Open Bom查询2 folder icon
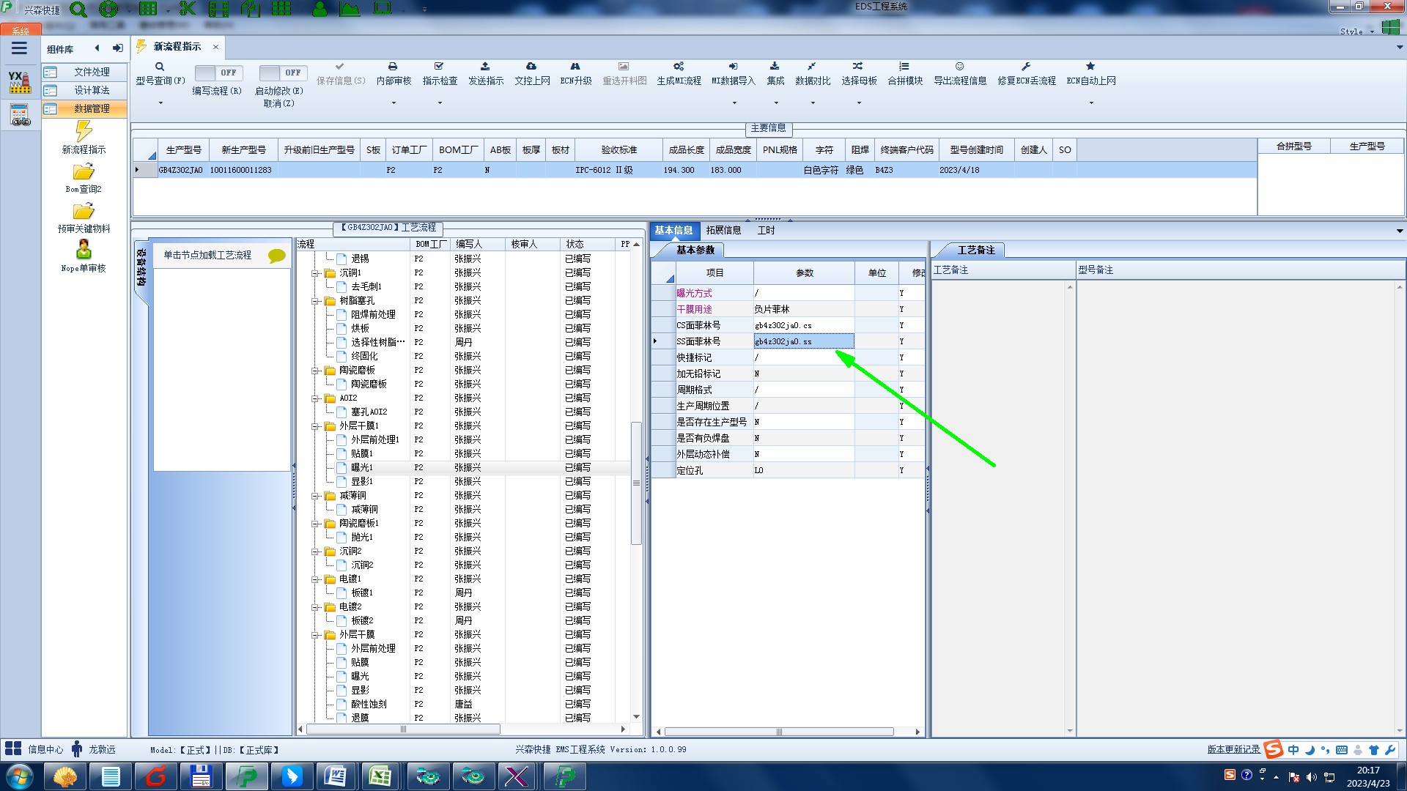Viewport: 1407px width, 791px height. pos(84,171)
